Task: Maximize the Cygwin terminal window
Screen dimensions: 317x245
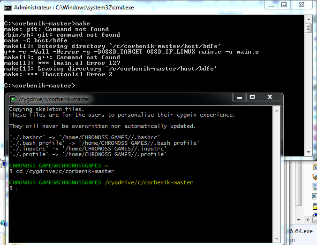Action: 252,97
